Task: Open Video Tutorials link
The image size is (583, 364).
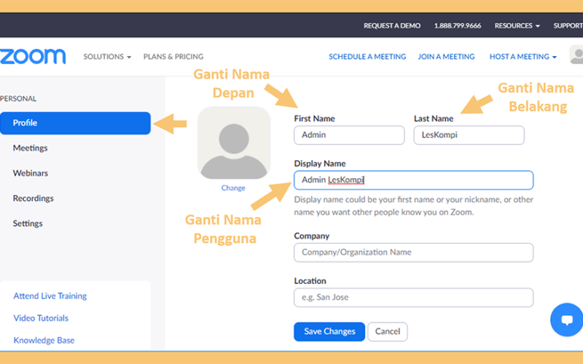Action: [x=41, y=318]
